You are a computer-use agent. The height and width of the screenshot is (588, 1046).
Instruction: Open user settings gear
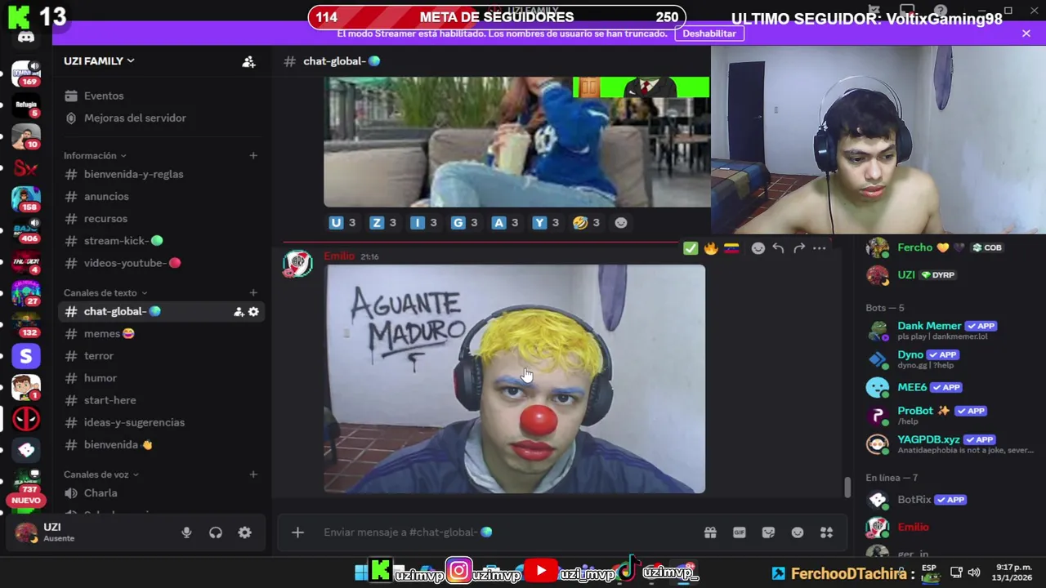tap(244, 532)
